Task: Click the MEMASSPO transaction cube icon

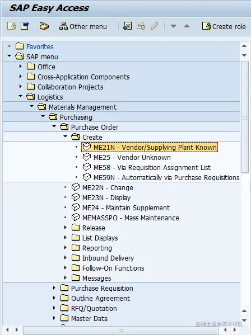Action: tap(76, 217)
